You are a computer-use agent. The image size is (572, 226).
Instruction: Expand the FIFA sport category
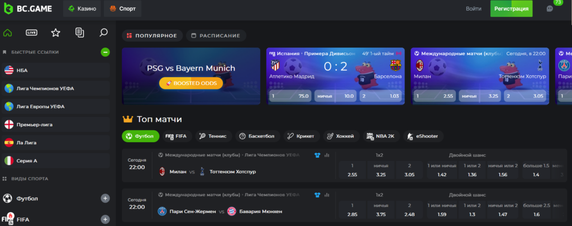click(105, 219)
